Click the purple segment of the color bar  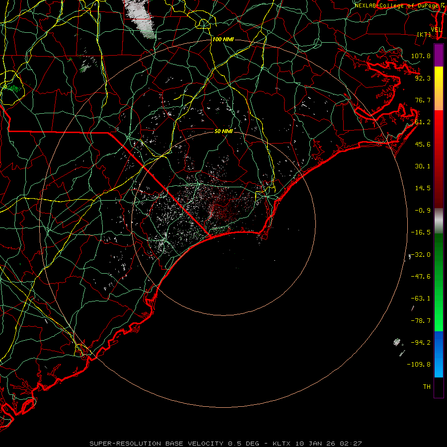439,55
